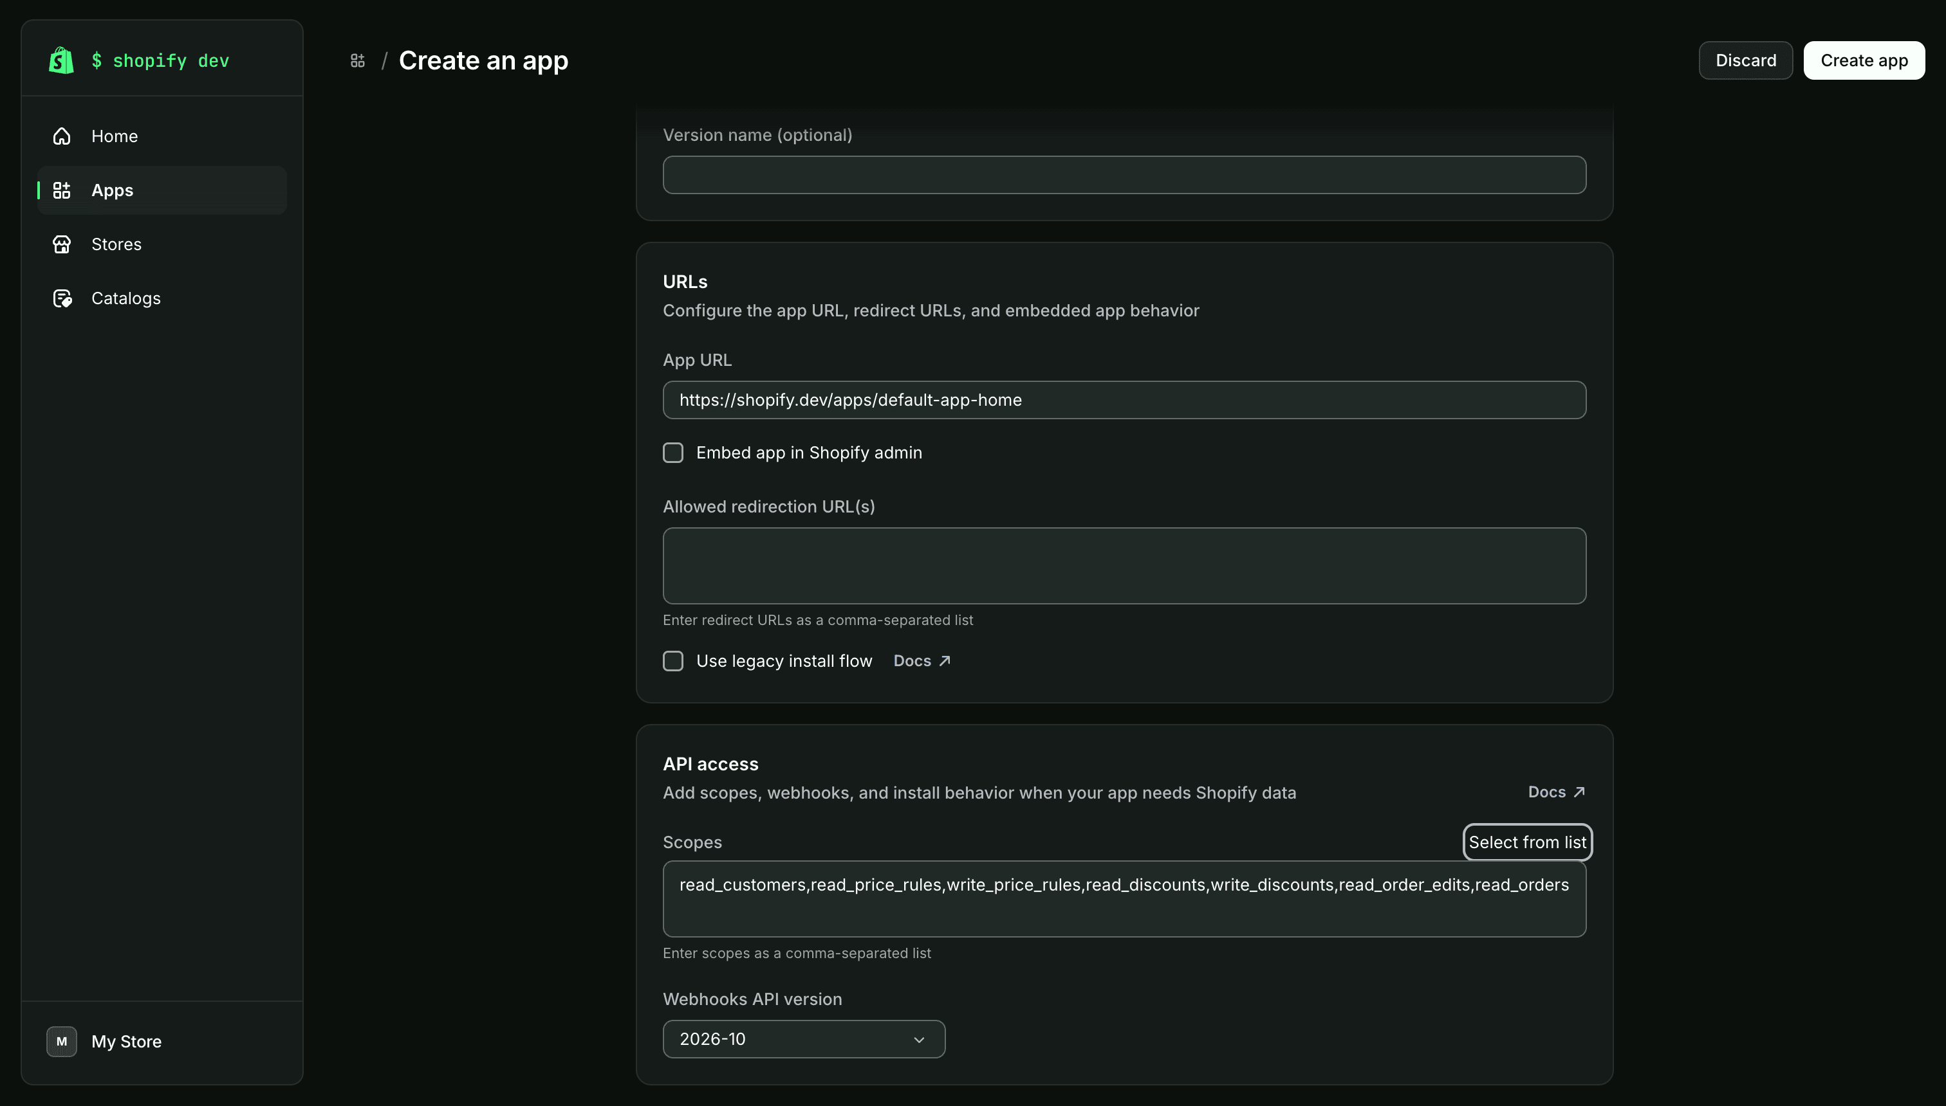Viewport: 1946px width, 1106px height.
Task: Click the My Store avatar badge
Action: coord(62,1042)
